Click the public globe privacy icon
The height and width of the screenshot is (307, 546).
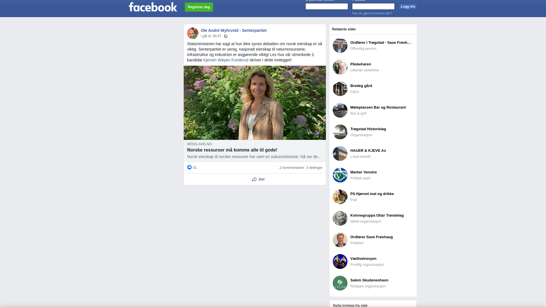pyautogui.click(x=226, y=36)
